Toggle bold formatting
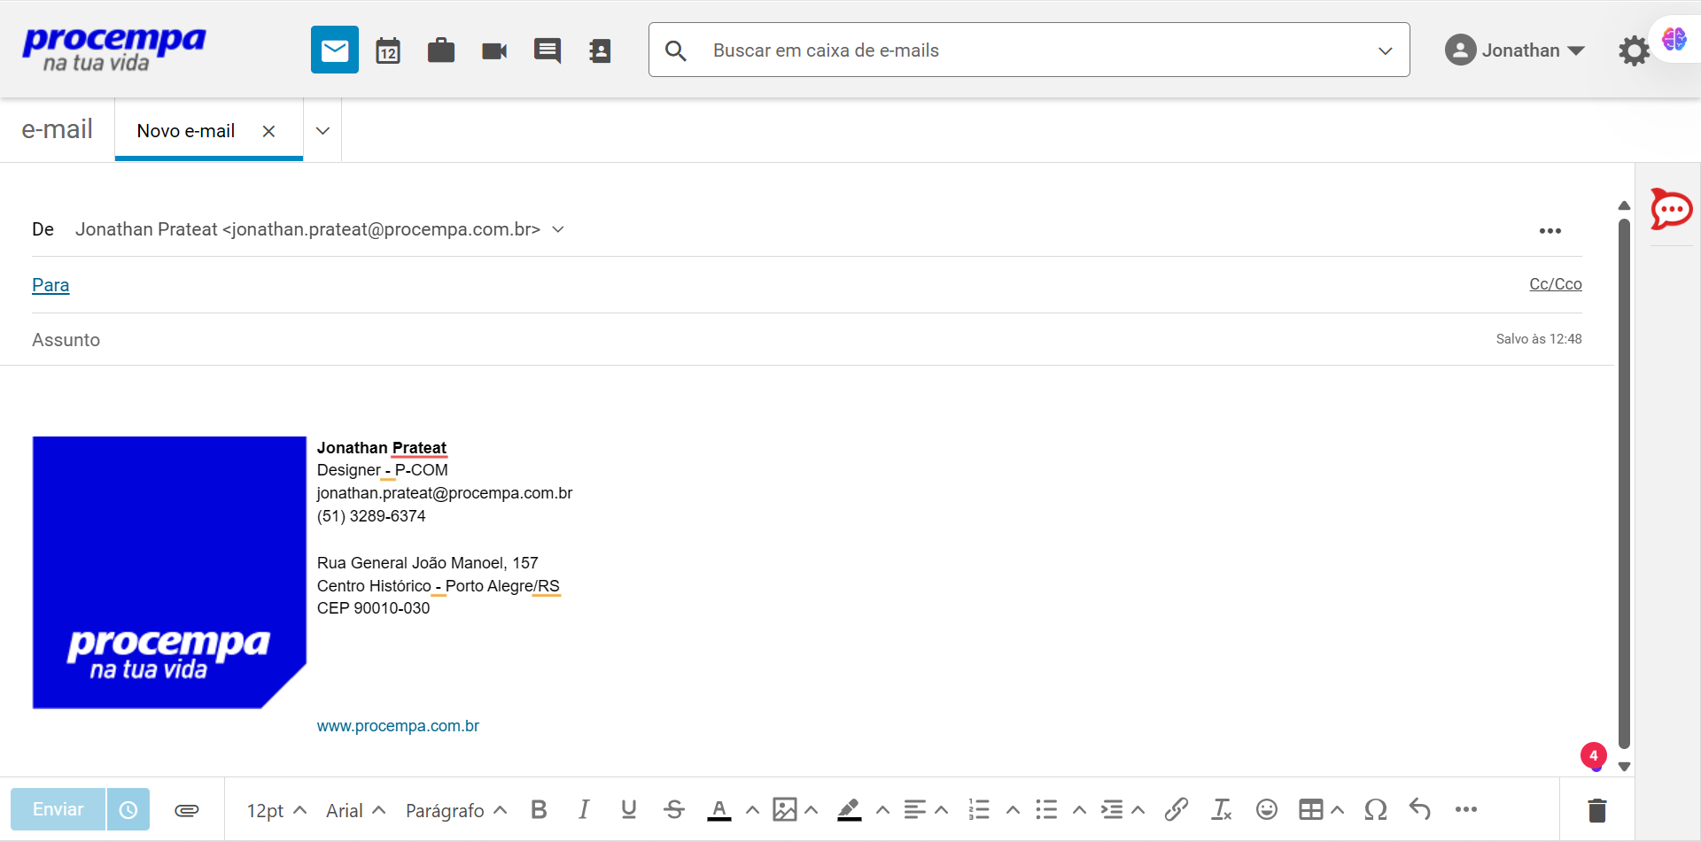The image size is (1701, 842). 539,809
